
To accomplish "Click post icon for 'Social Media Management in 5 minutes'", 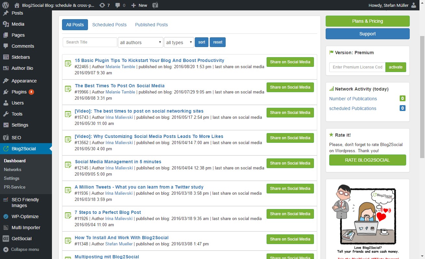I will click(68, 165).
